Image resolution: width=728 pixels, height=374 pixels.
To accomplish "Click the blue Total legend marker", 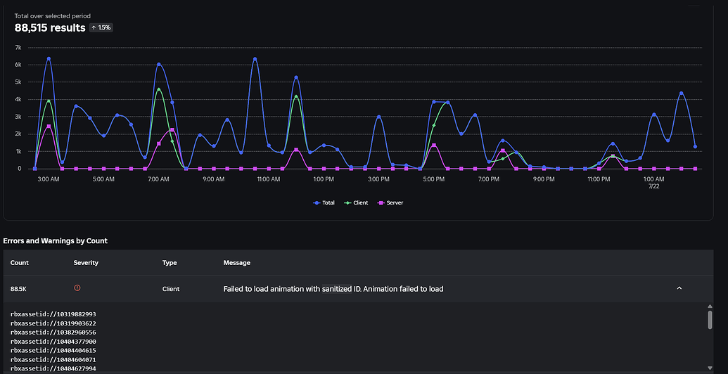I will click(x=317, y=202).
